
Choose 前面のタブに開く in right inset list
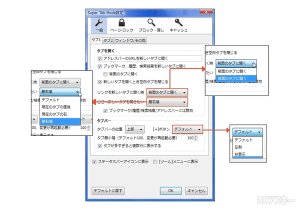pos(236,71)
